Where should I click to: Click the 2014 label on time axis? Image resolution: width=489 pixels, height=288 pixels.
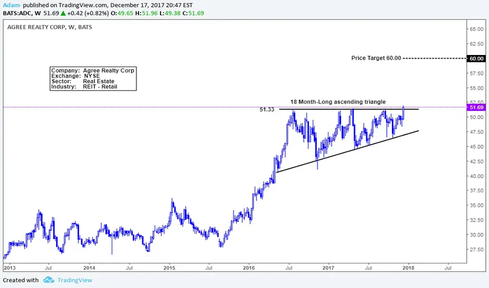coord(89,268)
